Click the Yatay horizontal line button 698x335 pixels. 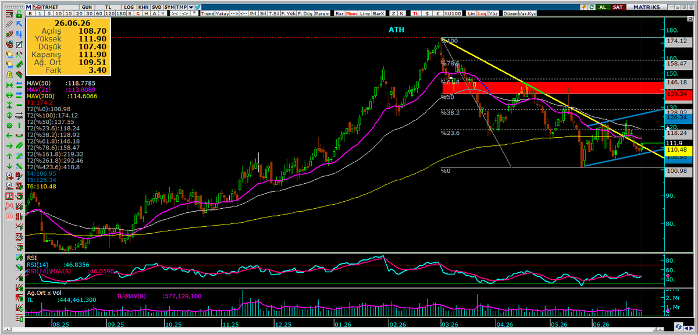click(x=222, y=13)
